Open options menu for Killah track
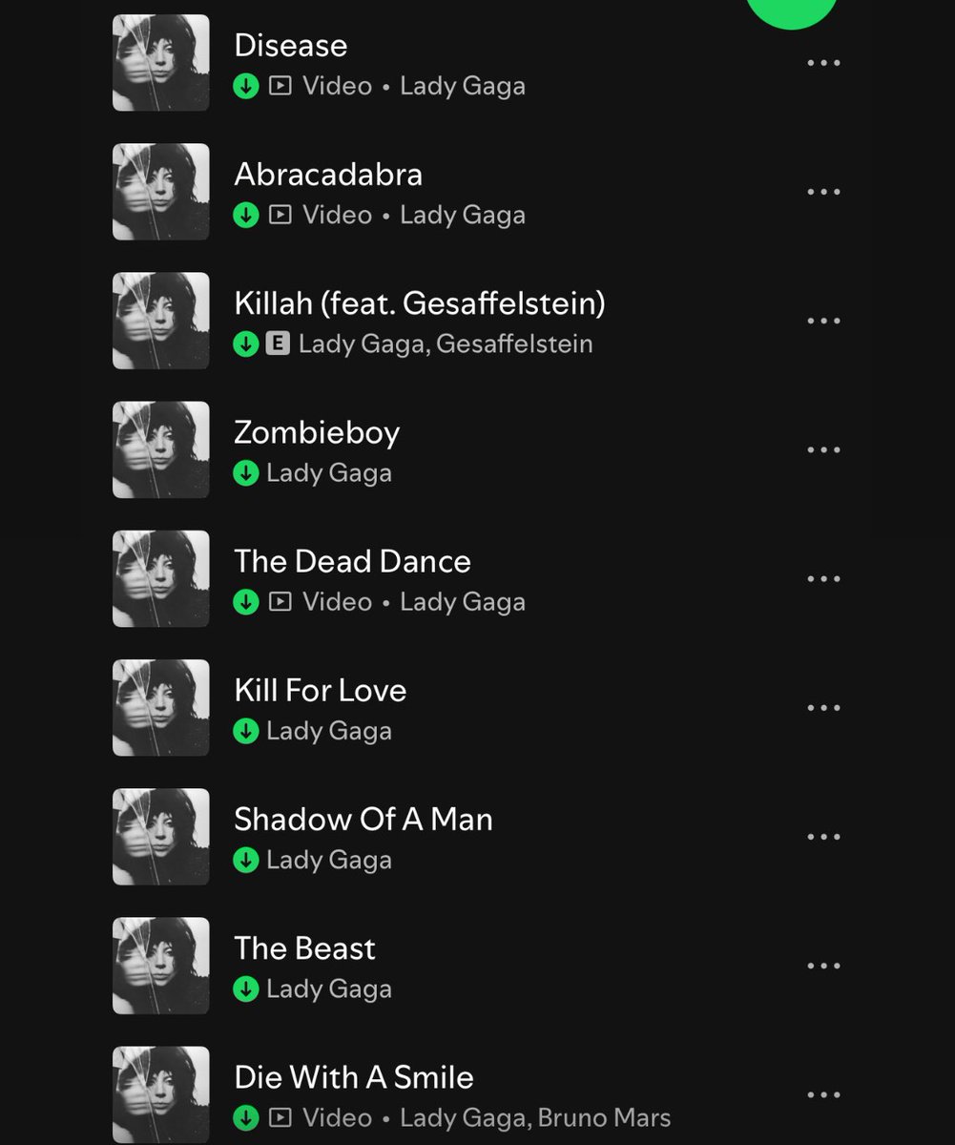Viewport: 955px width, 1145px height. (x=823, y=321)
